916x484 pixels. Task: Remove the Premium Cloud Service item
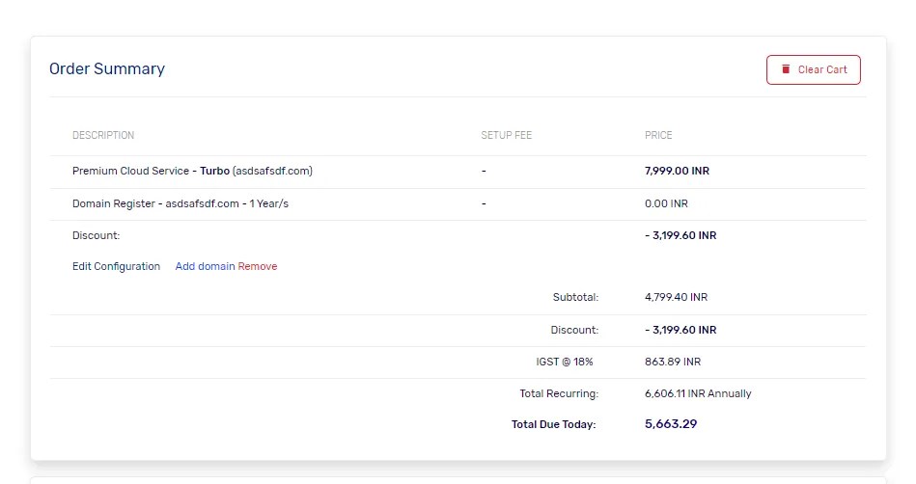pyautogui.click(x=258, y=266)
